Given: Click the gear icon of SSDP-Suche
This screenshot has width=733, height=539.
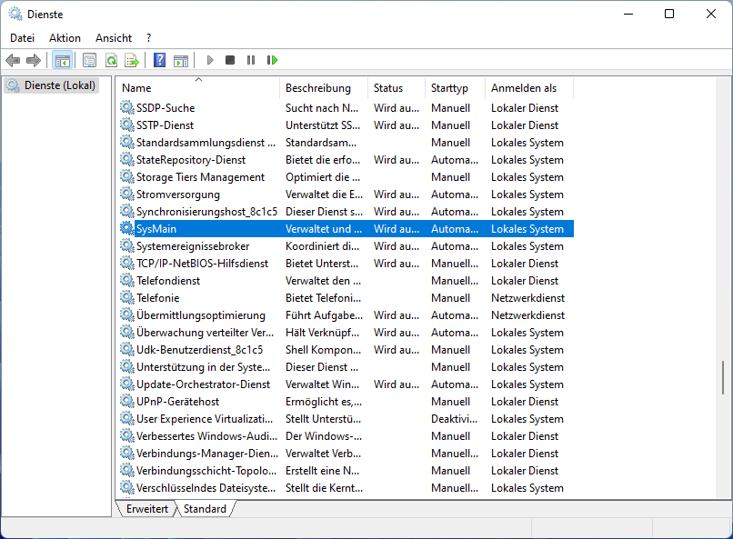Looking at the screenshot, I should pyautogui.click(x=127, y=107).
